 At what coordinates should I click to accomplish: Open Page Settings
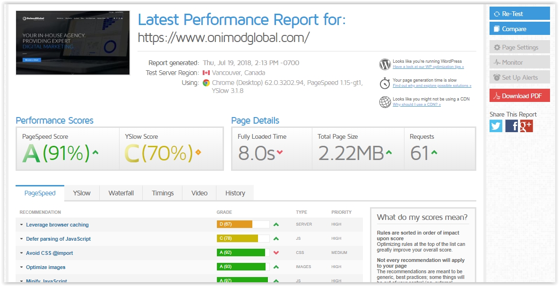point(519,47)
